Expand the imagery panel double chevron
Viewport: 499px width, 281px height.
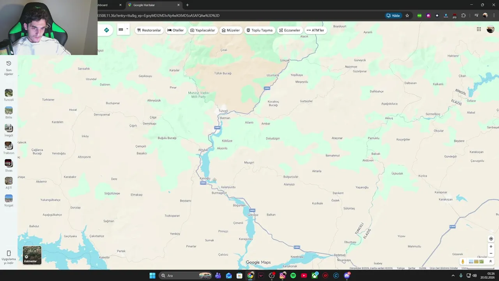(x=490, y=261)
